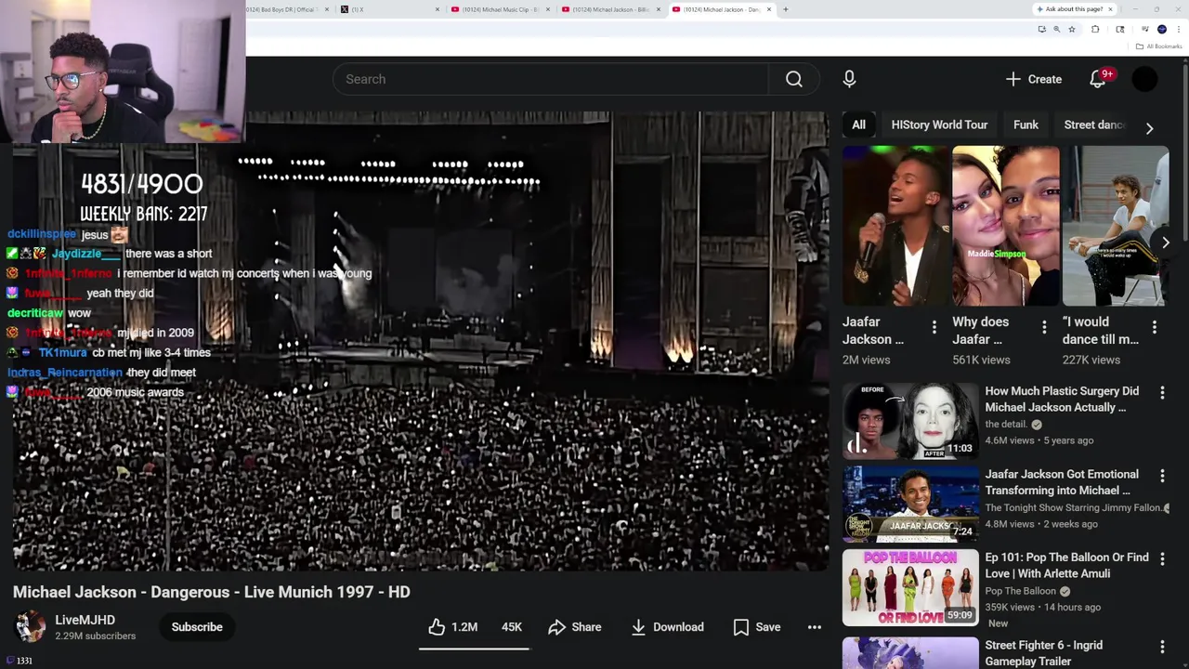Screen dimensions: 1189x669
Task: Dismiss 'Ask about this page?' chip
Action: (x=1110, y=9)
